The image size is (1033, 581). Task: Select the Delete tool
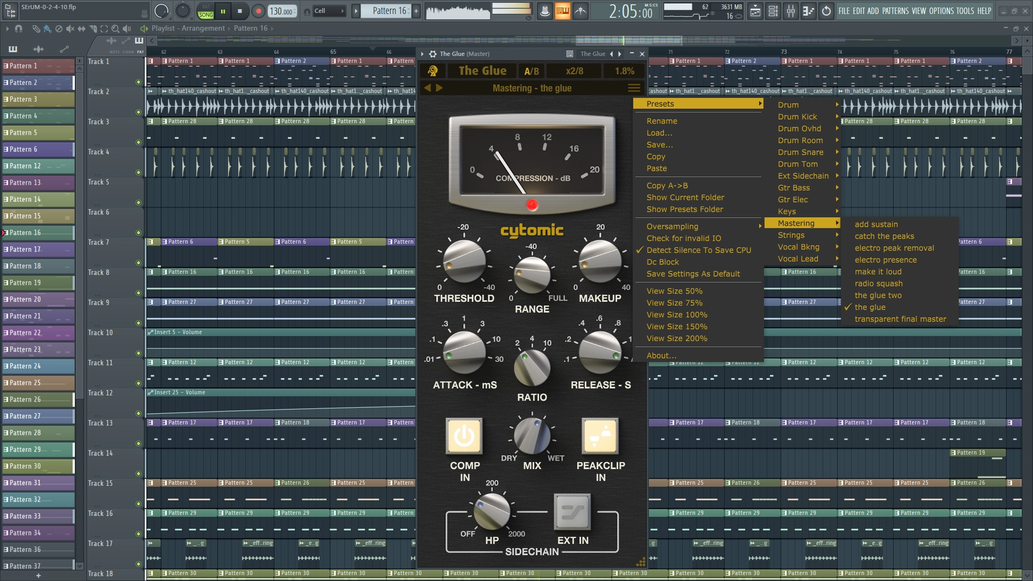[x=59, y=29]
